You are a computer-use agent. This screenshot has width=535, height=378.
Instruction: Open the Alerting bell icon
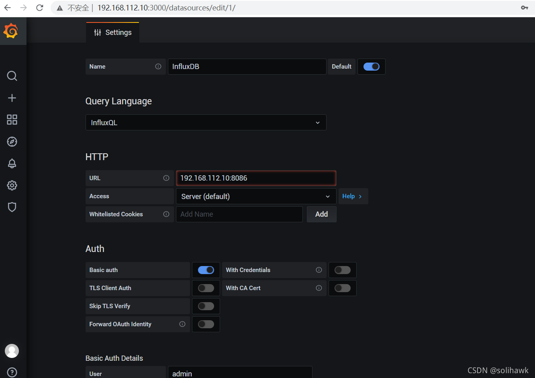pos(12,163)
